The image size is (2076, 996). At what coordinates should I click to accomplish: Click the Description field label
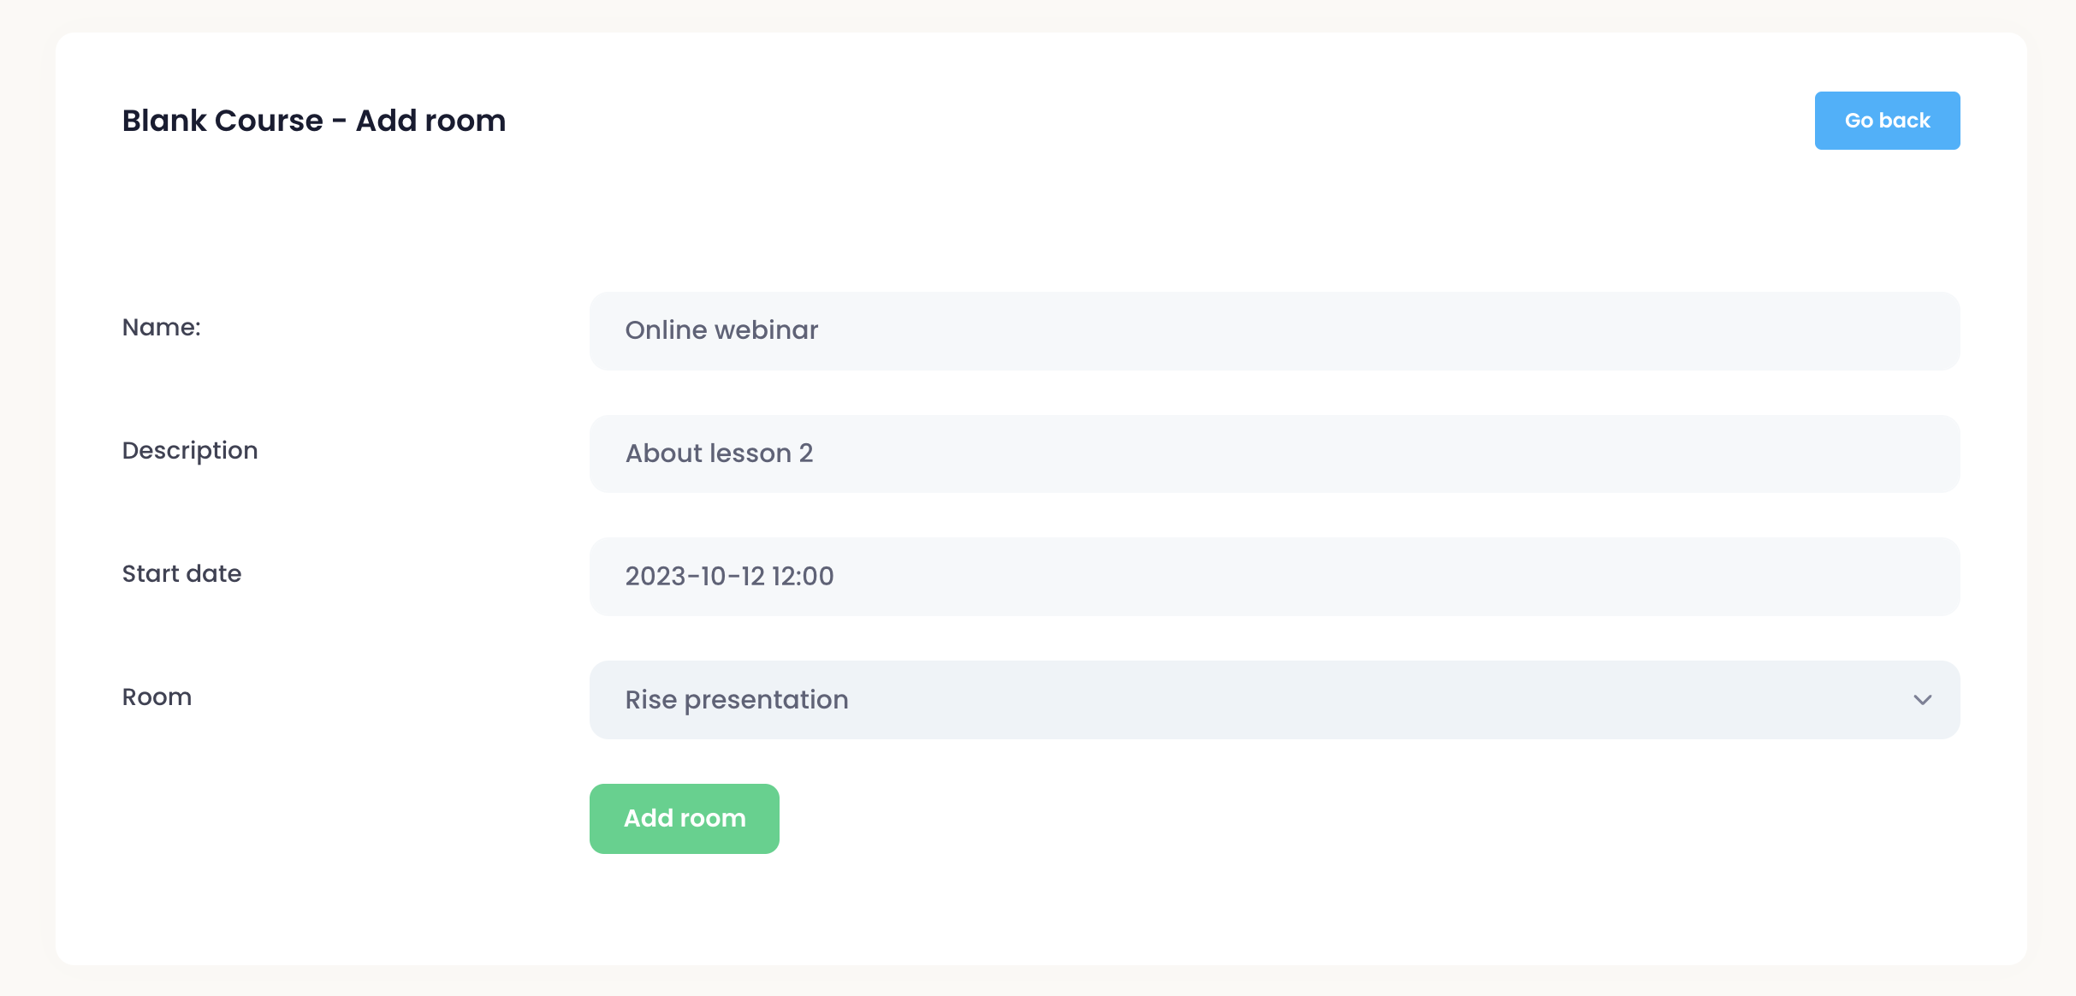pos(190,451)
